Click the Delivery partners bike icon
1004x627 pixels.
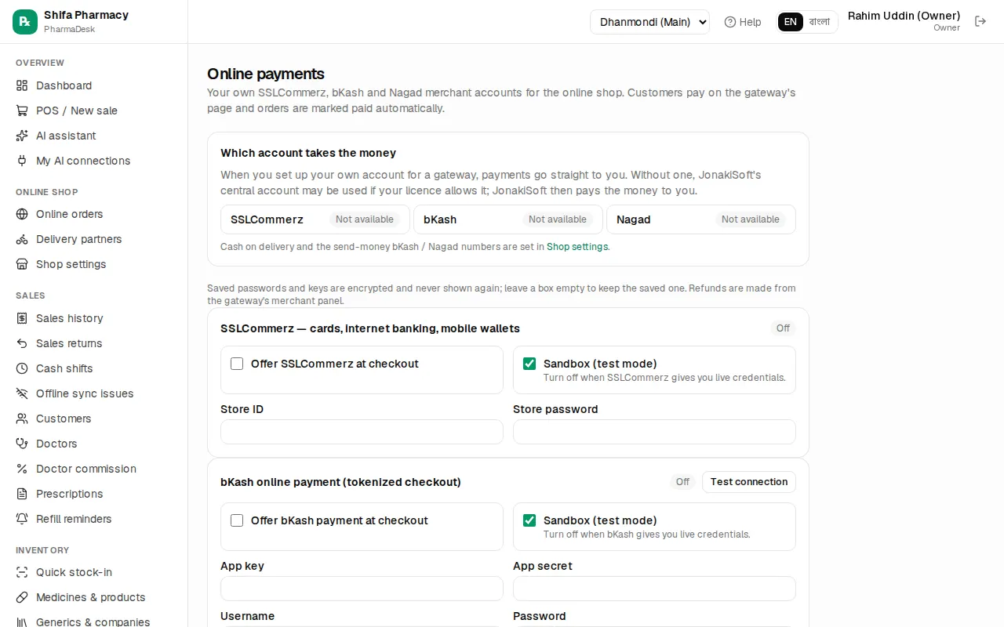(x=22, y=239)
